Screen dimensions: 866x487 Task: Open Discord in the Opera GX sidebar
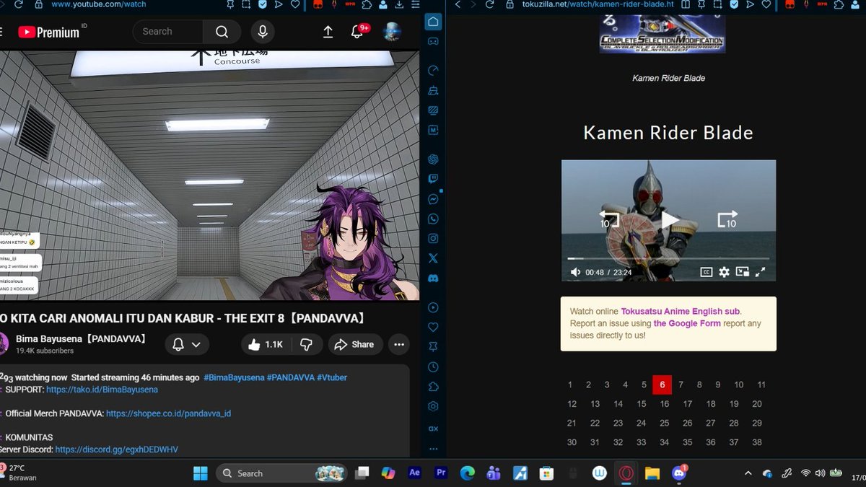433,278
